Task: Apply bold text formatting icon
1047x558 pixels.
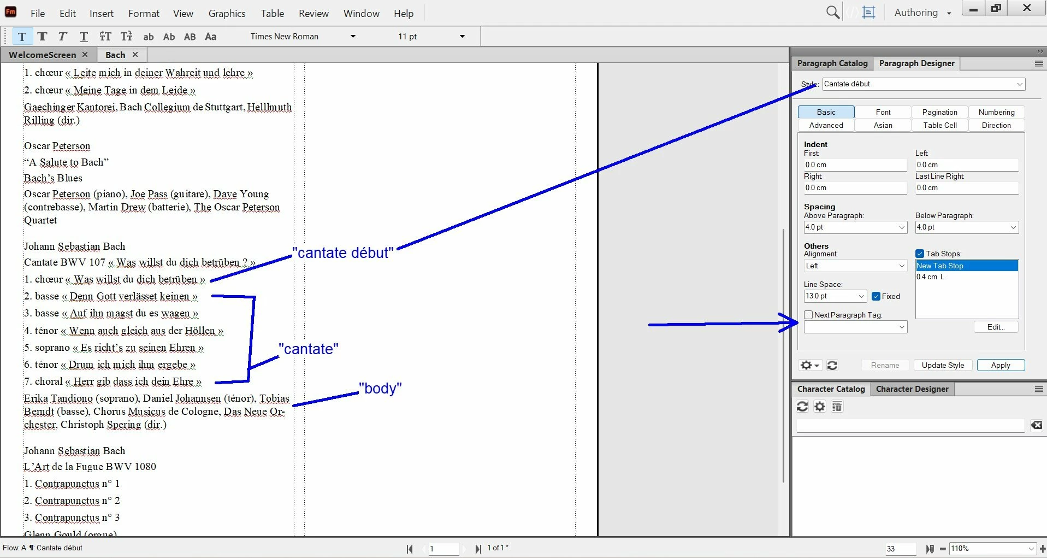Action: coord(42,37)
